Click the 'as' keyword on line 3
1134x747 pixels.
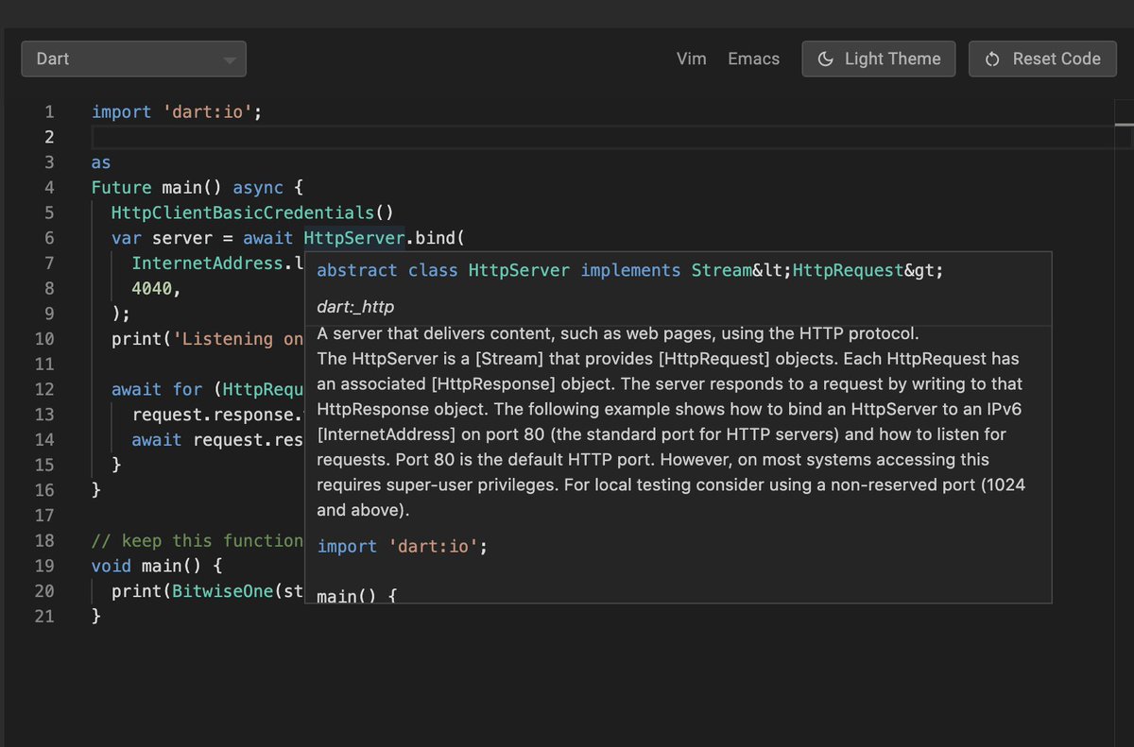pyautogui.click(x=101, y=162)
